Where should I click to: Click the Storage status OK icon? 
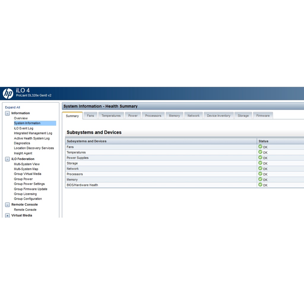point(260,163)
